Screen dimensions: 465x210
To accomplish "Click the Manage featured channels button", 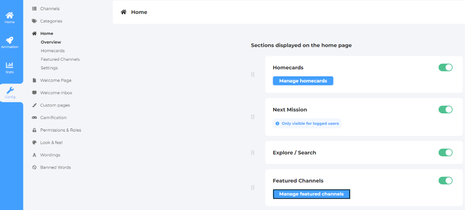I will pyautogui.click(x=311, y=194).
